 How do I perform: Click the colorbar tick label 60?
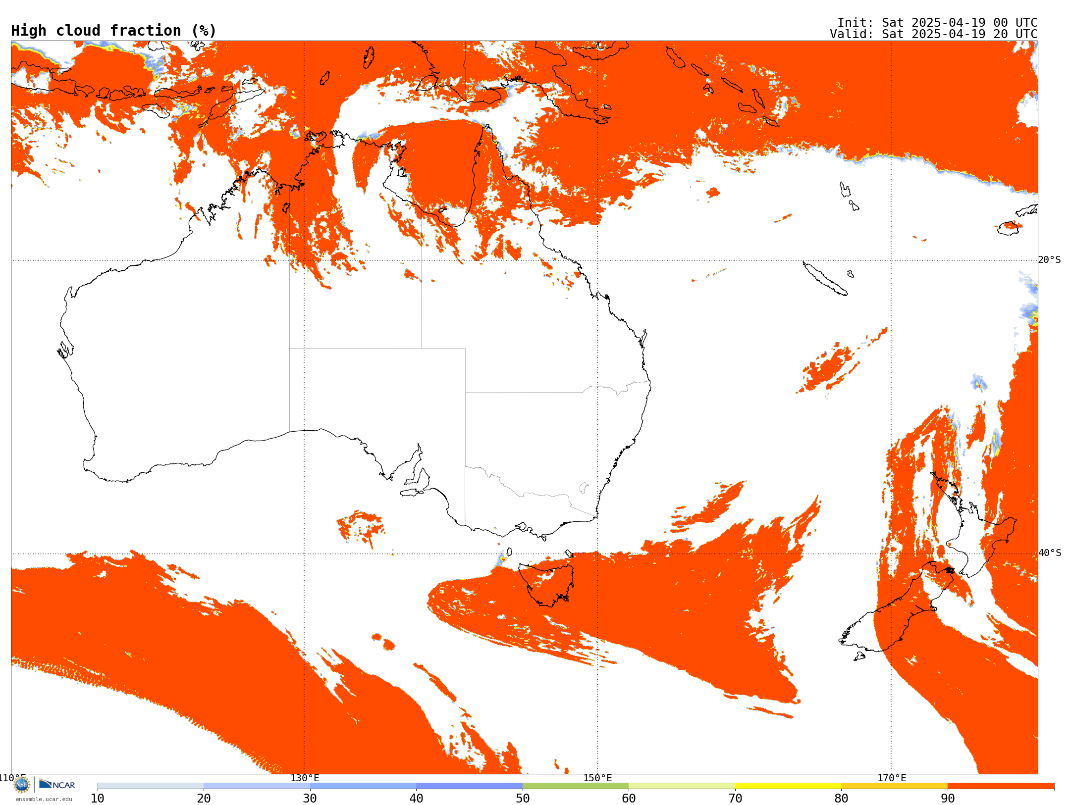pyautogui.click(x=629, y=799)
